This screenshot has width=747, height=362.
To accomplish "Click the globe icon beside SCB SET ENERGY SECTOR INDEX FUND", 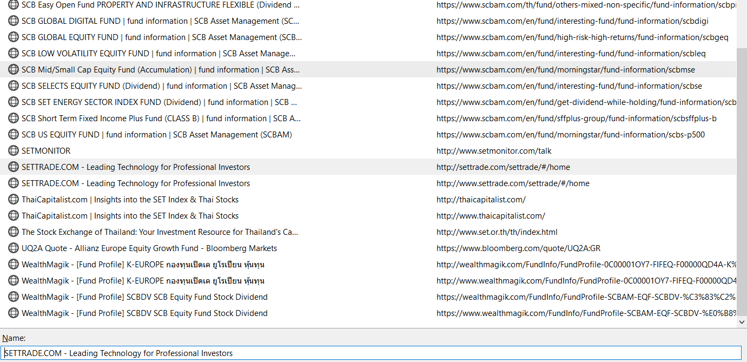I will pyautogui.click(x=14, y=102).
